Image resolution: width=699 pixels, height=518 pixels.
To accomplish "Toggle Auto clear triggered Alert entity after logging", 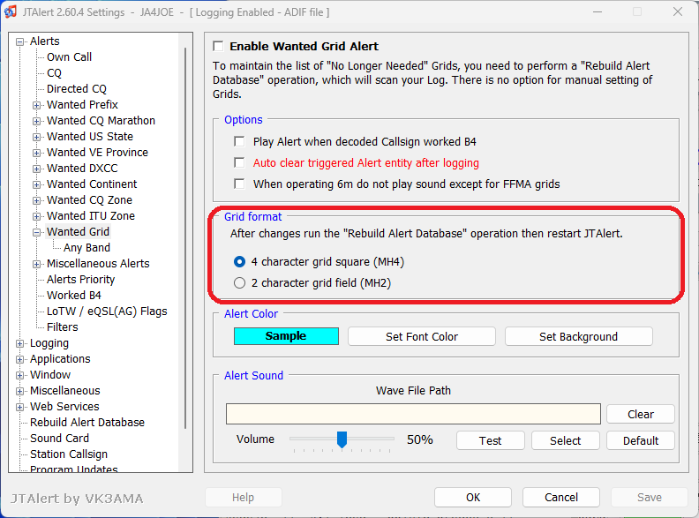I will pyautogui.click(x=239, y=162).
